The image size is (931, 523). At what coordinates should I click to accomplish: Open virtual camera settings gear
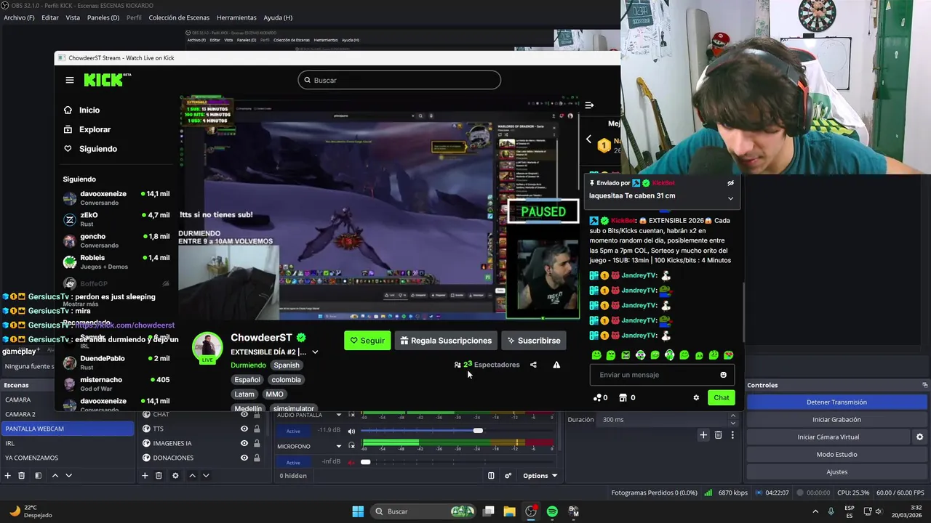tap(919, 437)
